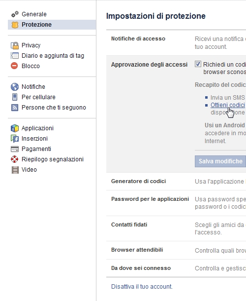Click the Salva modifiche button
Viewport: 246px width, 301px height.
(x=220, y=161)
